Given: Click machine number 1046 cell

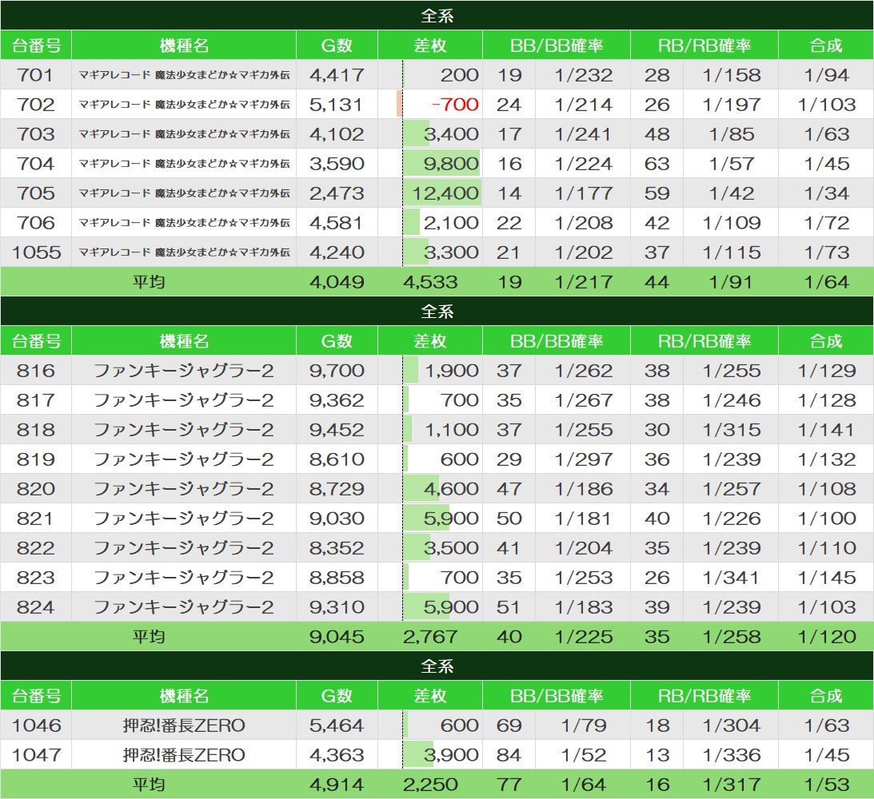Looking at the screenshot, I should [x=36, y=725].
